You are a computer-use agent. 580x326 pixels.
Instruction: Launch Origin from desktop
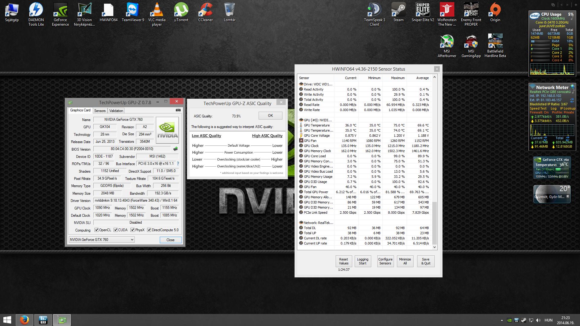(495, 13)
